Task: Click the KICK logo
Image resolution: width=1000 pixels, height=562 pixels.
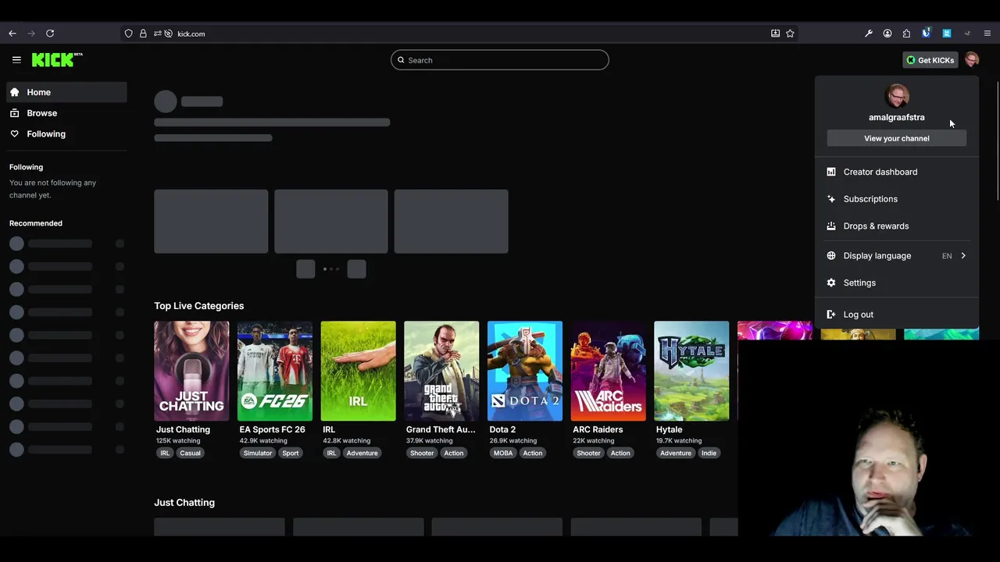Action: (57, 60)
